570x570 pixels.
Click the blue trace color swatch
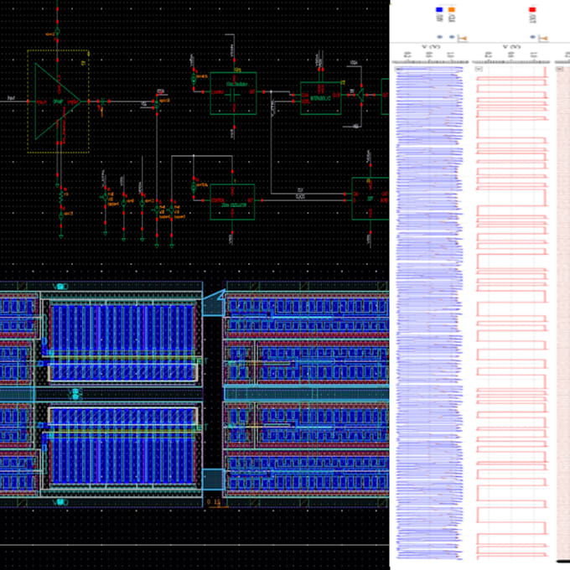point(439,9)
